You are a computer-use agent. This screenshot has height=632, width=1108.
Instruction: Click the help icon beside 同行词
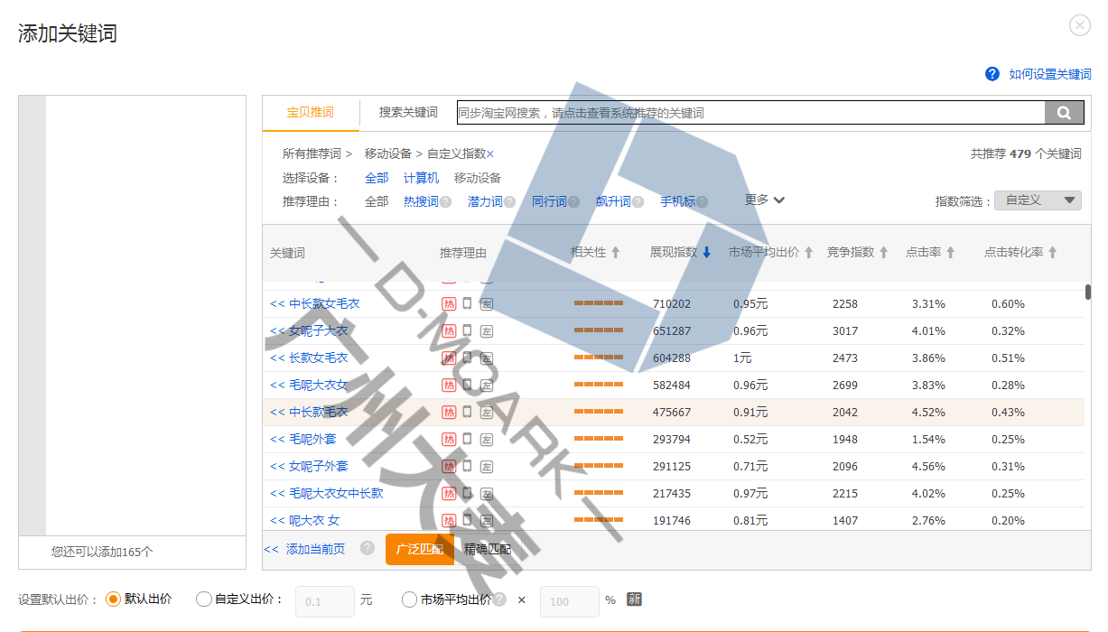tap(573, 202)
